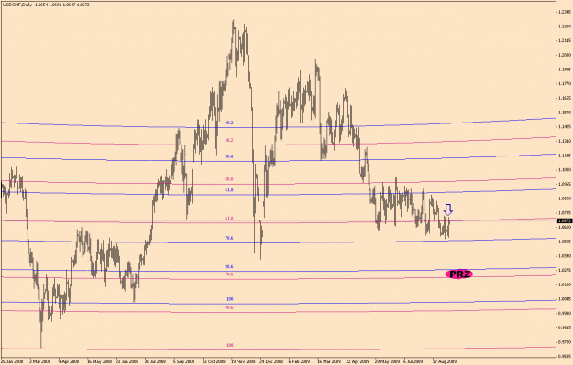Click the 3 Mar 2008 date label

click(40, 361)
